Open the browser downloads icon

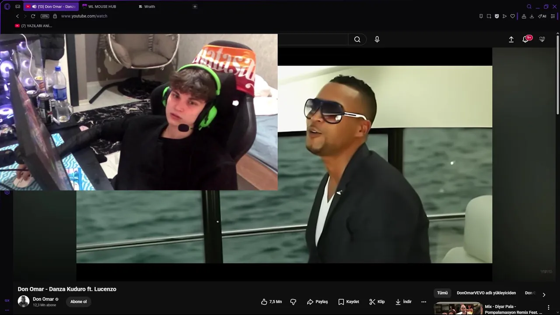[532, 16]
